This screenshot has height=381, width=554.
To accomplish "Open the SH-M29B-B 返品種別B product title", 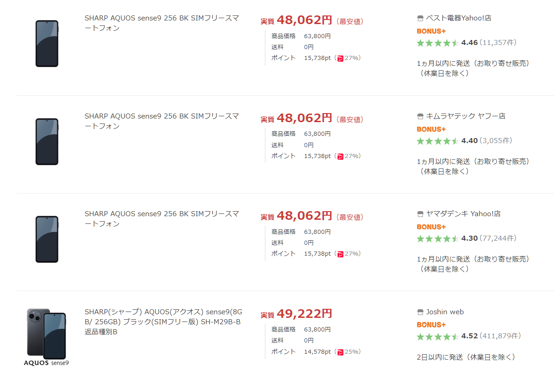I will (x=163, y=322).
